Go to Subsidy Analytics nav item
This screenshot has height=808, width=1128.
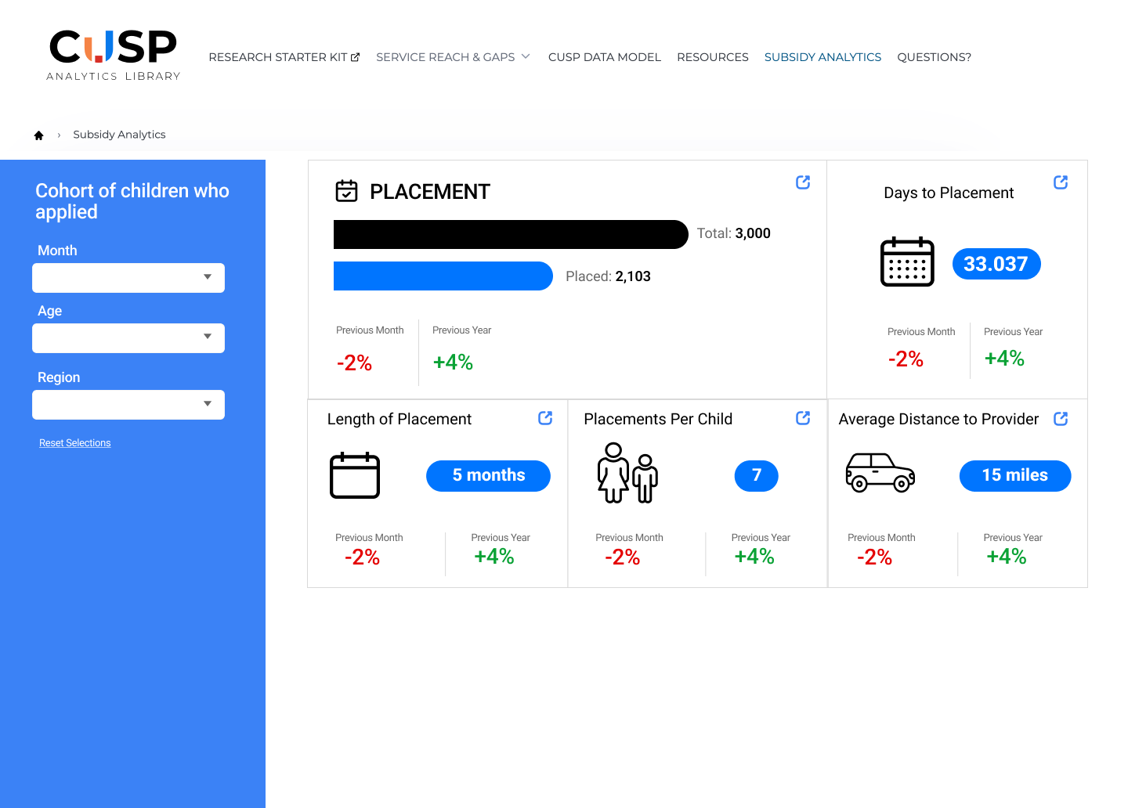(822, 57)
